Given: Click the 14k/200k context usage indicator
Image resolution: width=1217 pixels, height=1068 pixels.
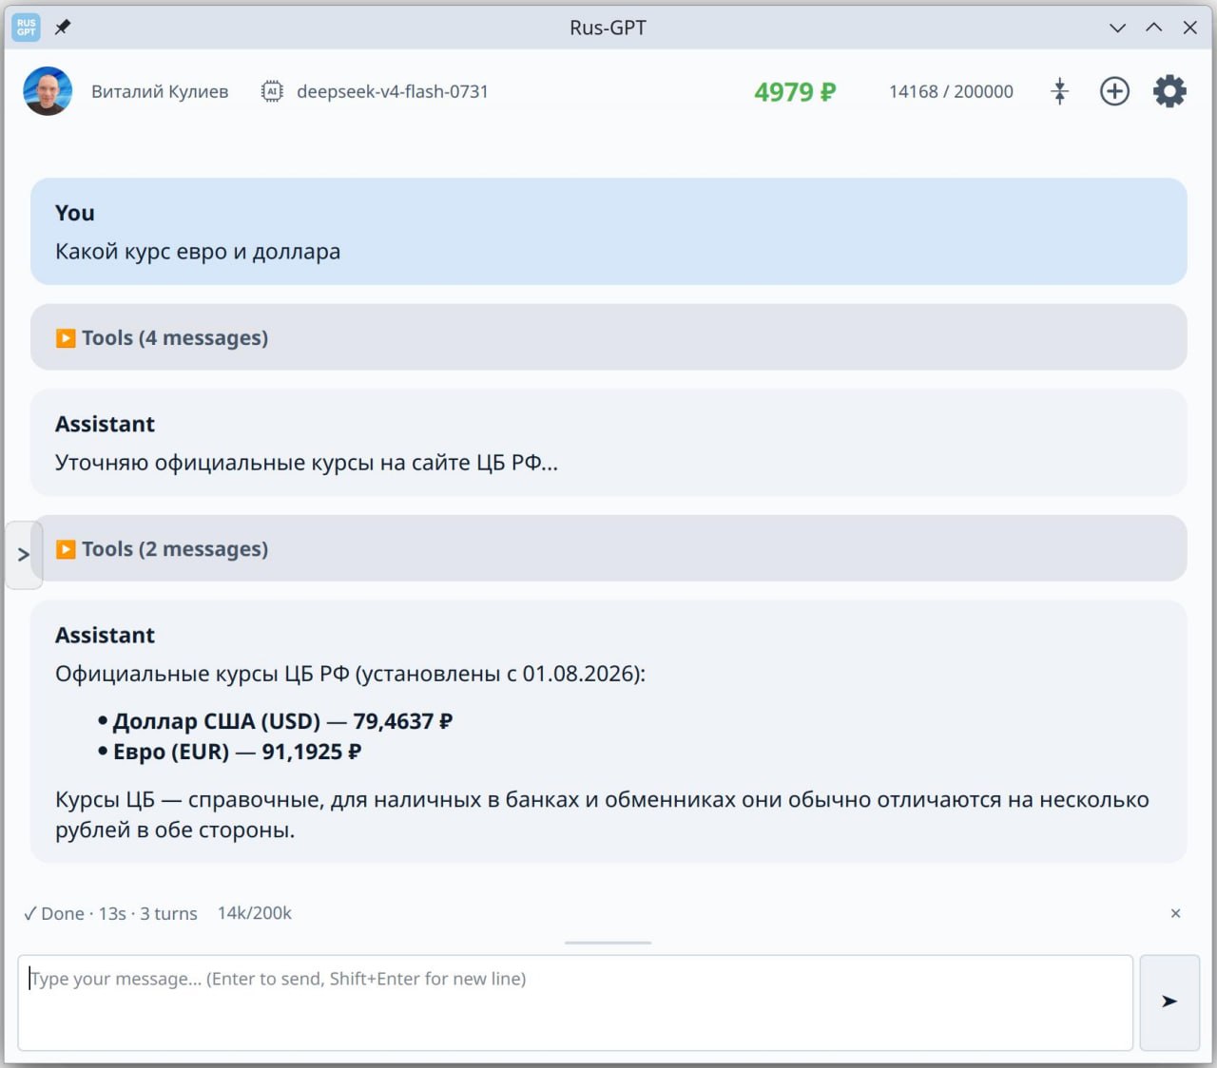Looking at the screenshot, I should pos(255,913).
